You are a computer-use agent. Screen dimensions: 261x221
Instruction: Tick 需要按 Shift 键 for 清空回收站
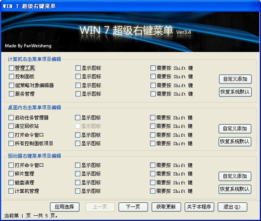[x=153, y=126]
